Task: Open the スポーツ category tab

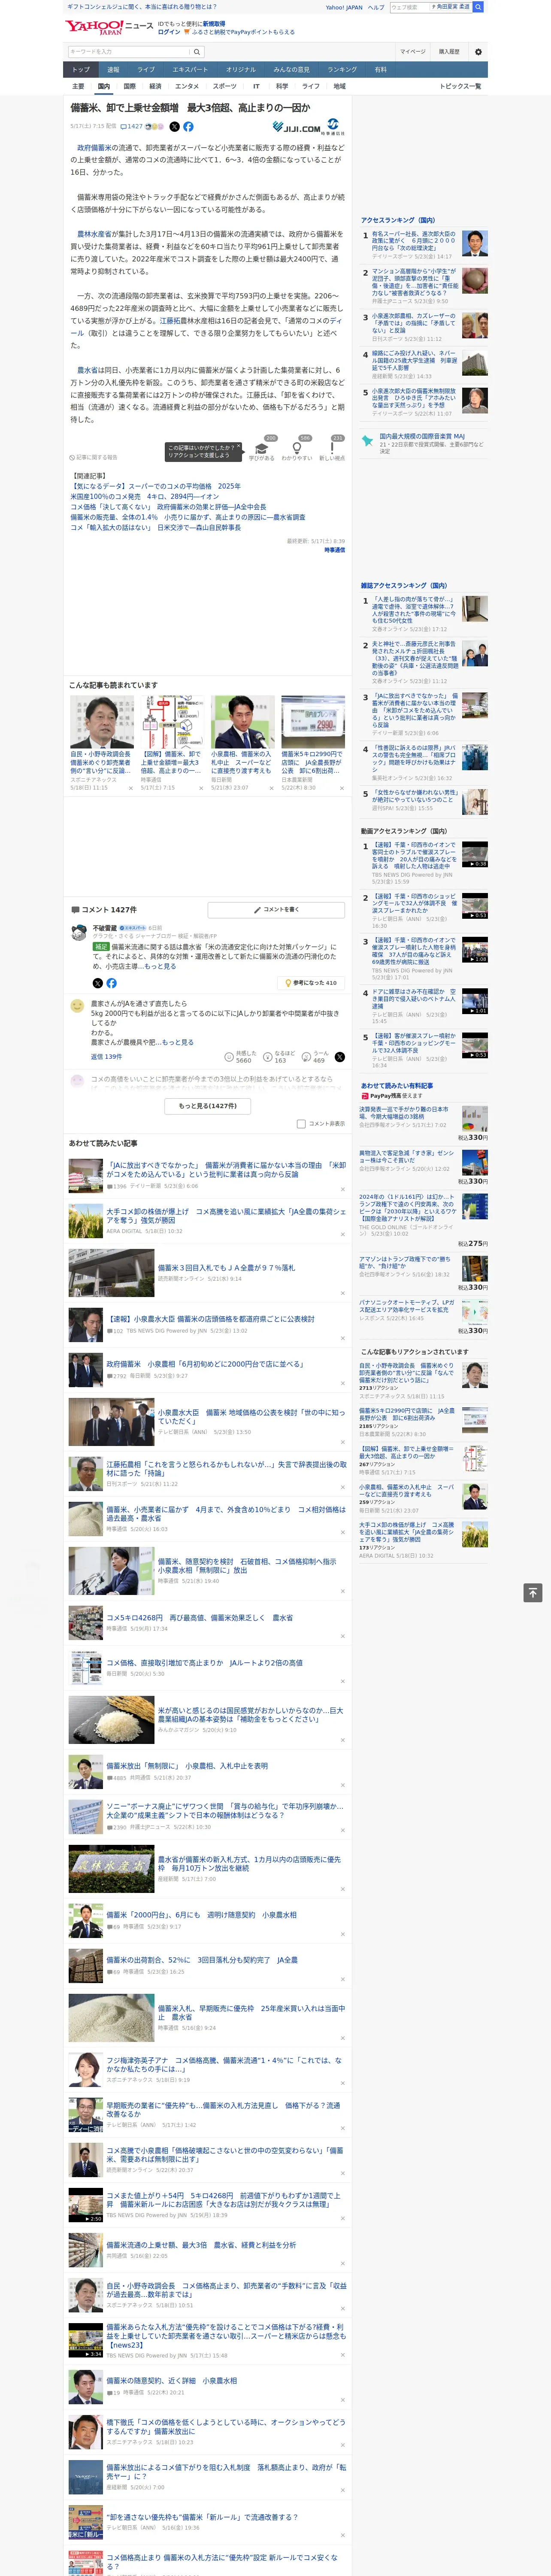Action: [225, 86]
